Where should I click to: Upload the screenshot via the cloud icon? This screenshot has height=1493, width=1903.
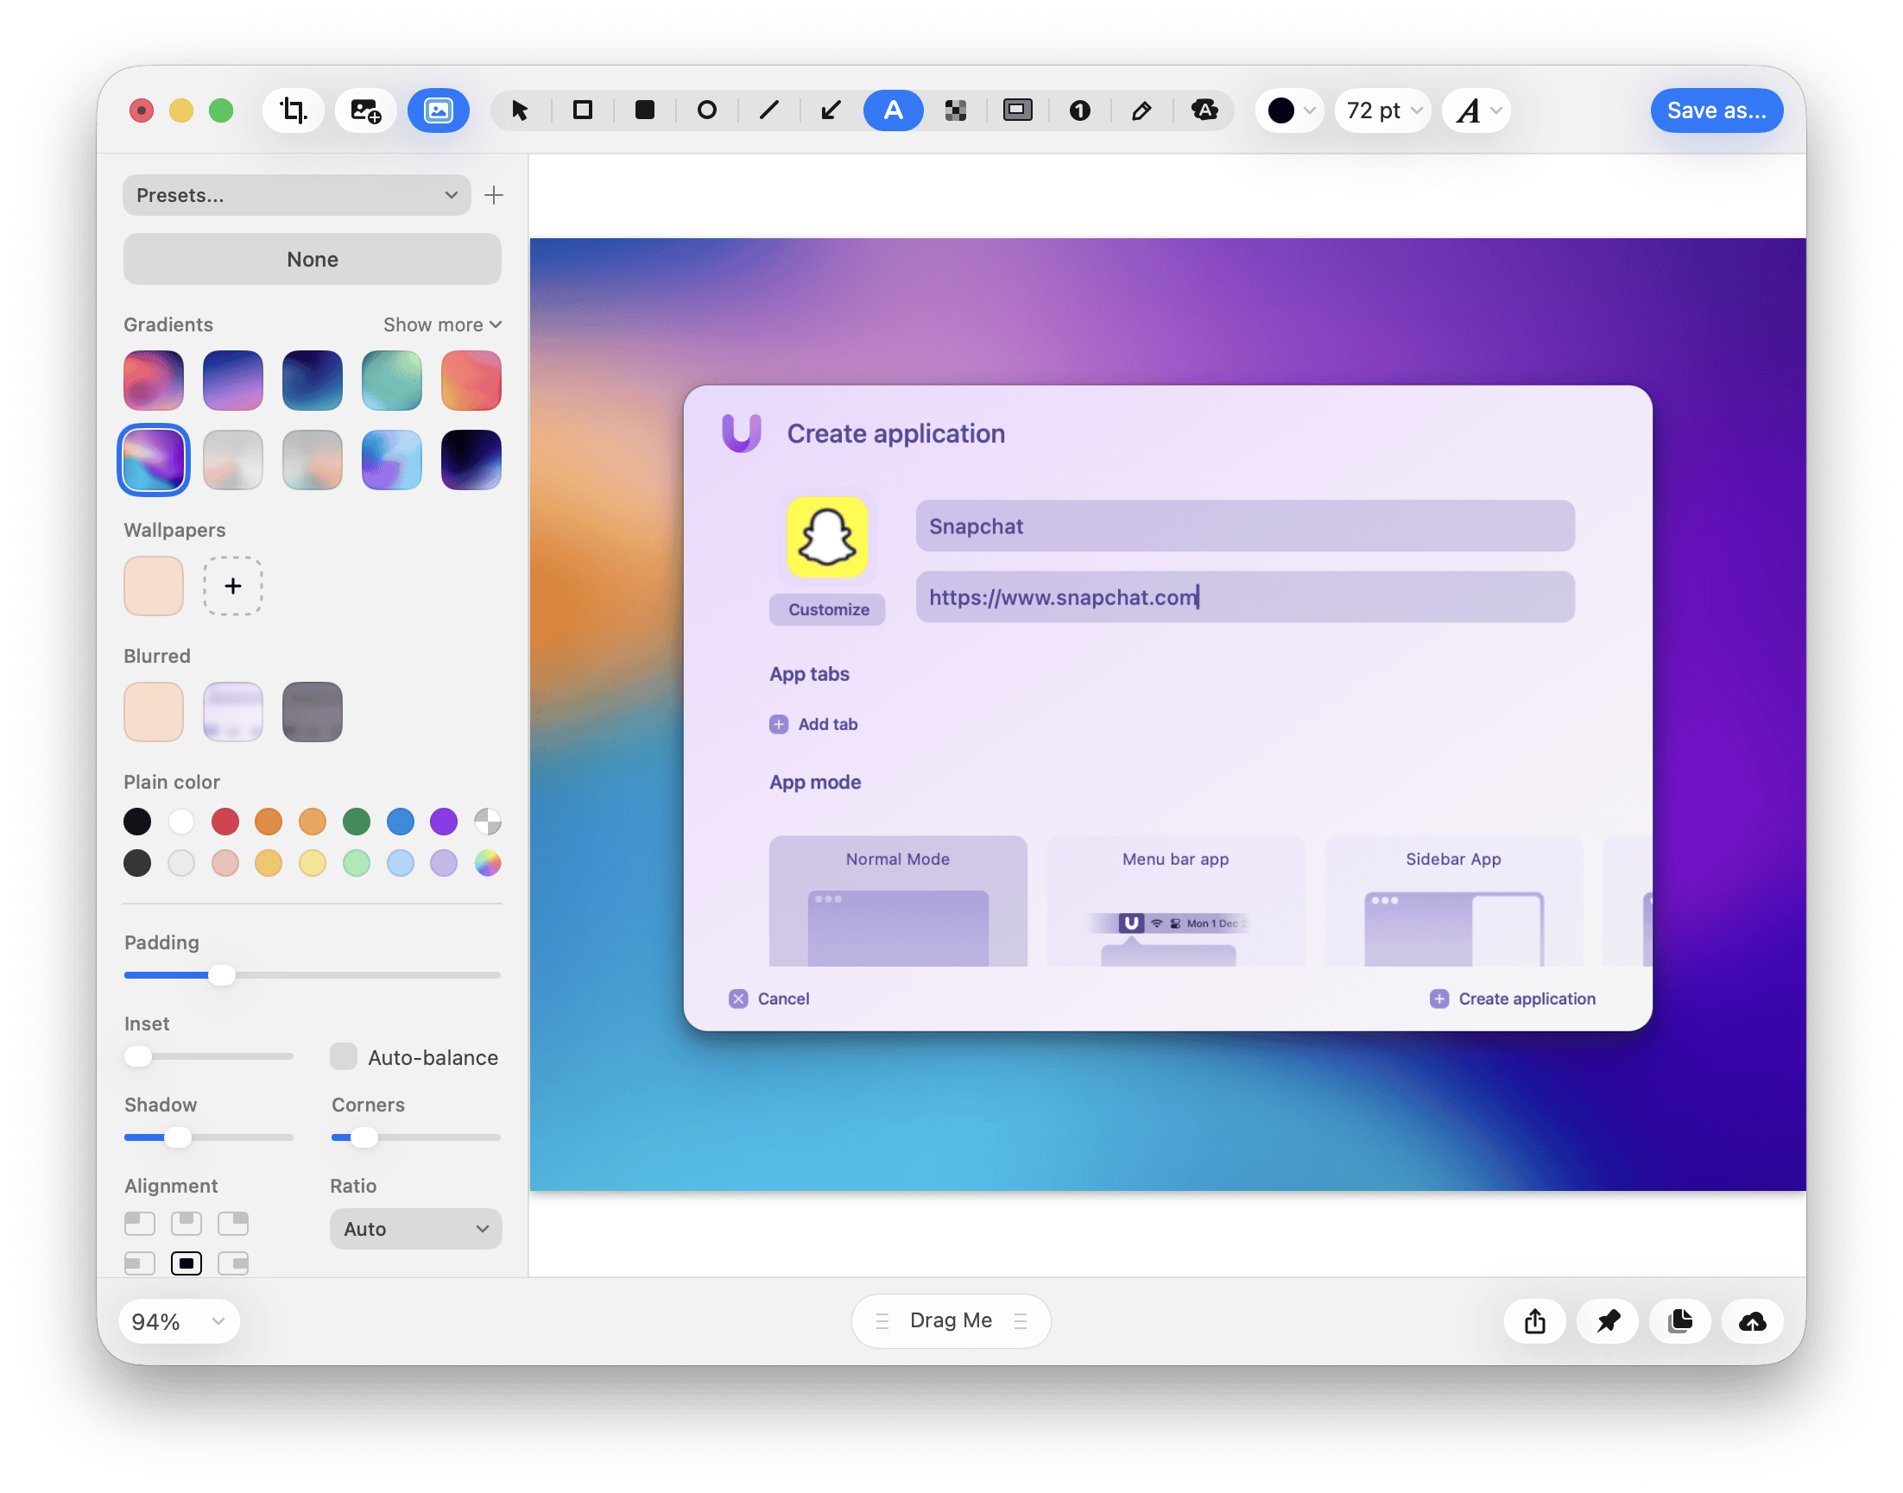pos(1752,1320)
